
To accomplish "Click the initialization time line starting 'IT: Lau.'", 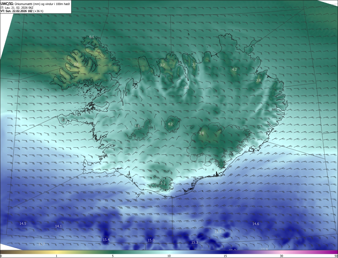I will 17,8.
